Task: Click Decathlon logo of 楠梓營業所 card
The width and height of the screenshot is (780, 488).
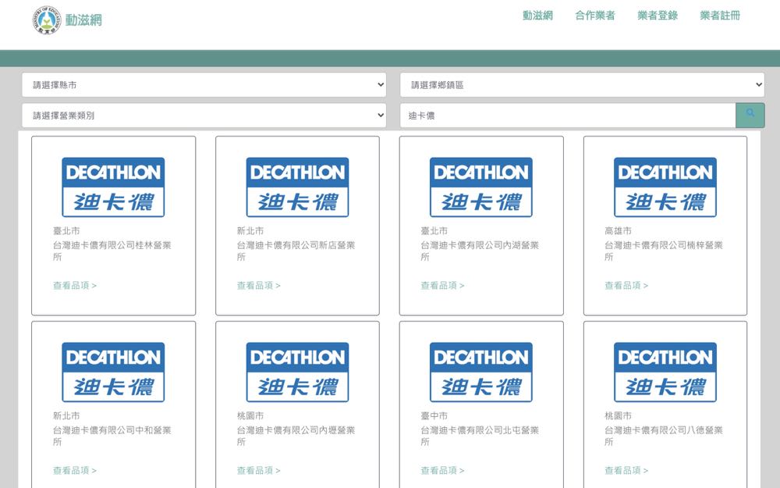Action: [x=665, y=187]
